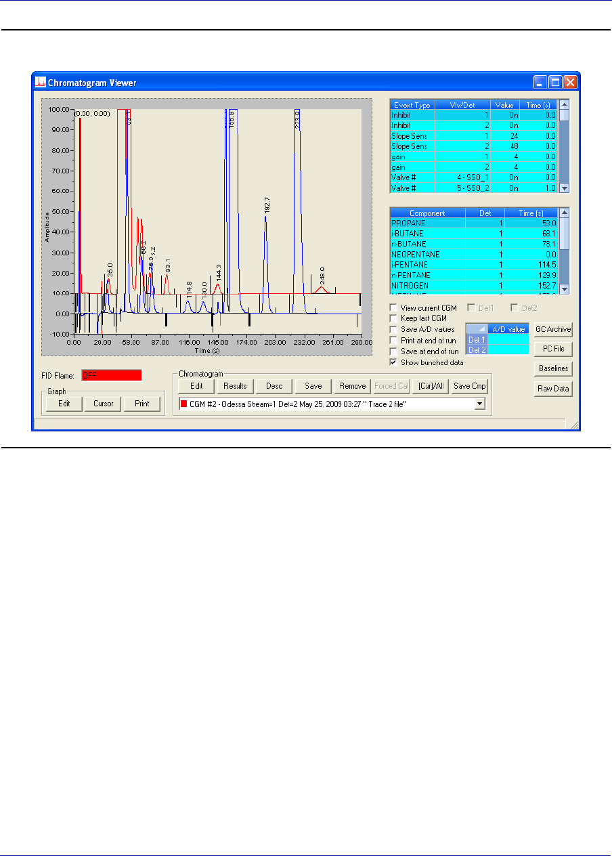Uncheck Show bunched data
Viewport: 612px width, 856px height.
coord(393,362)
